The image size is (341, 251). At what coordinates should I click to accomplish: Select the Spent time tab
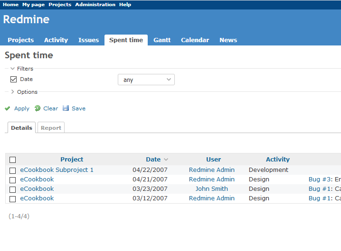tap(126, 40)
